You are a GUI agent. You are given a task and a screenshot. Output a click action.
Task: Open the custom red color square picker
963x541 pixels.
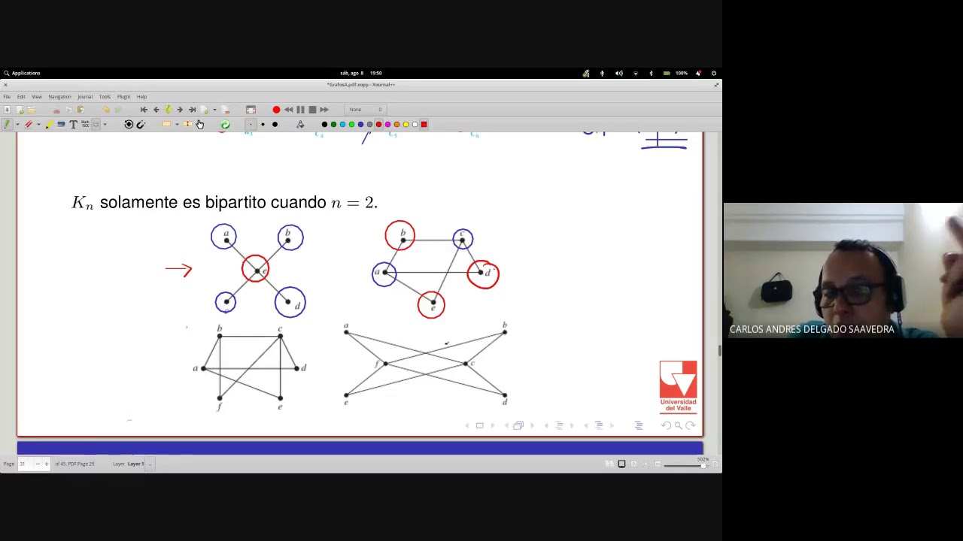424,124
